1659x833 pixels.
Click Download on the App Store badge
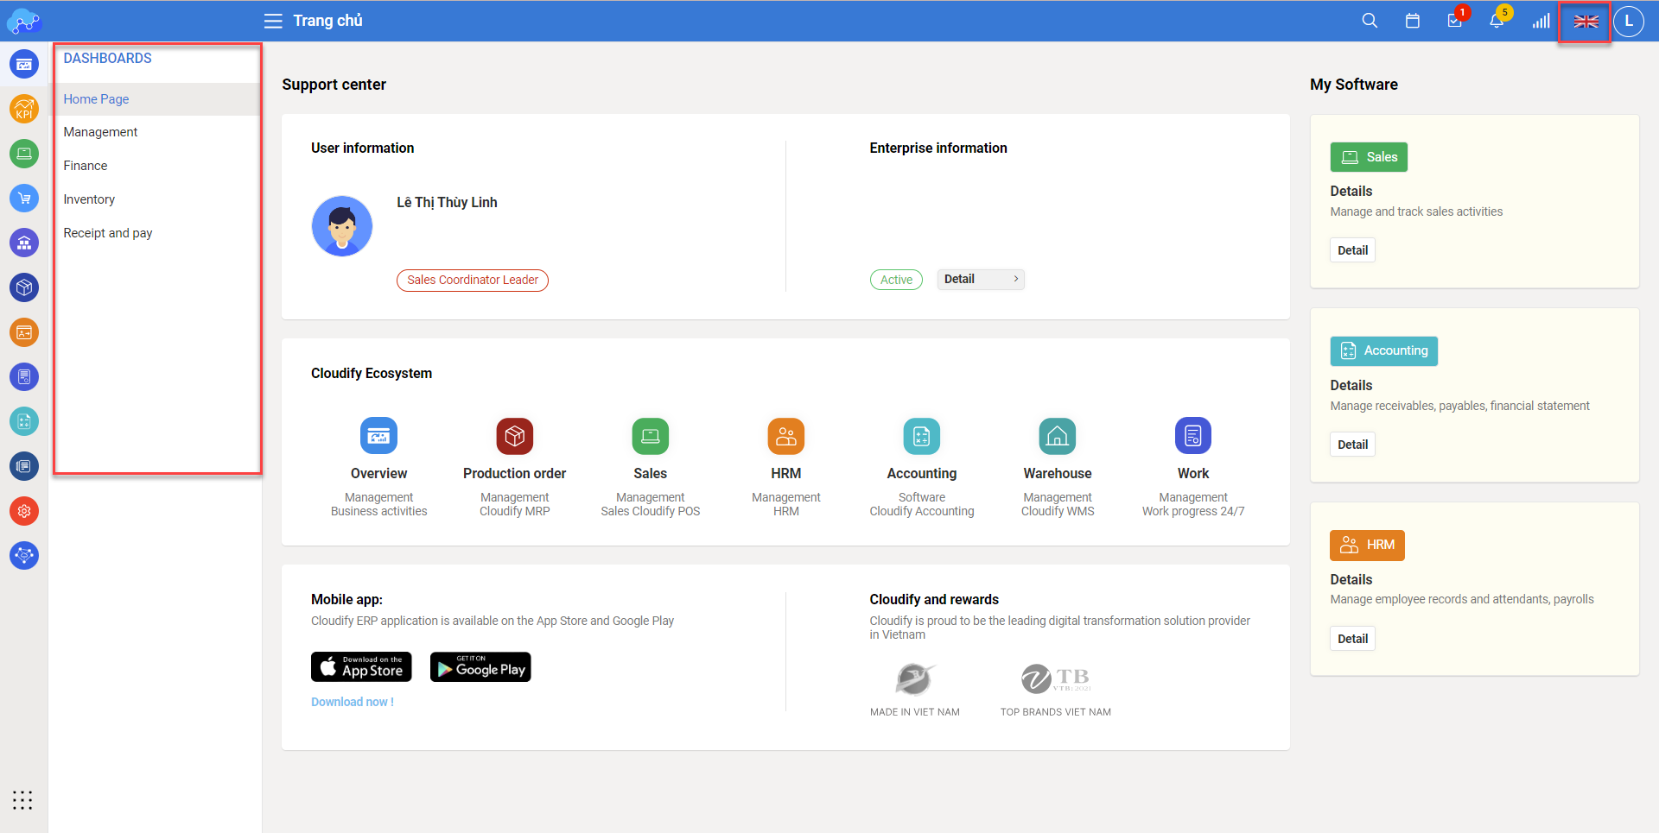pos(361,667)
